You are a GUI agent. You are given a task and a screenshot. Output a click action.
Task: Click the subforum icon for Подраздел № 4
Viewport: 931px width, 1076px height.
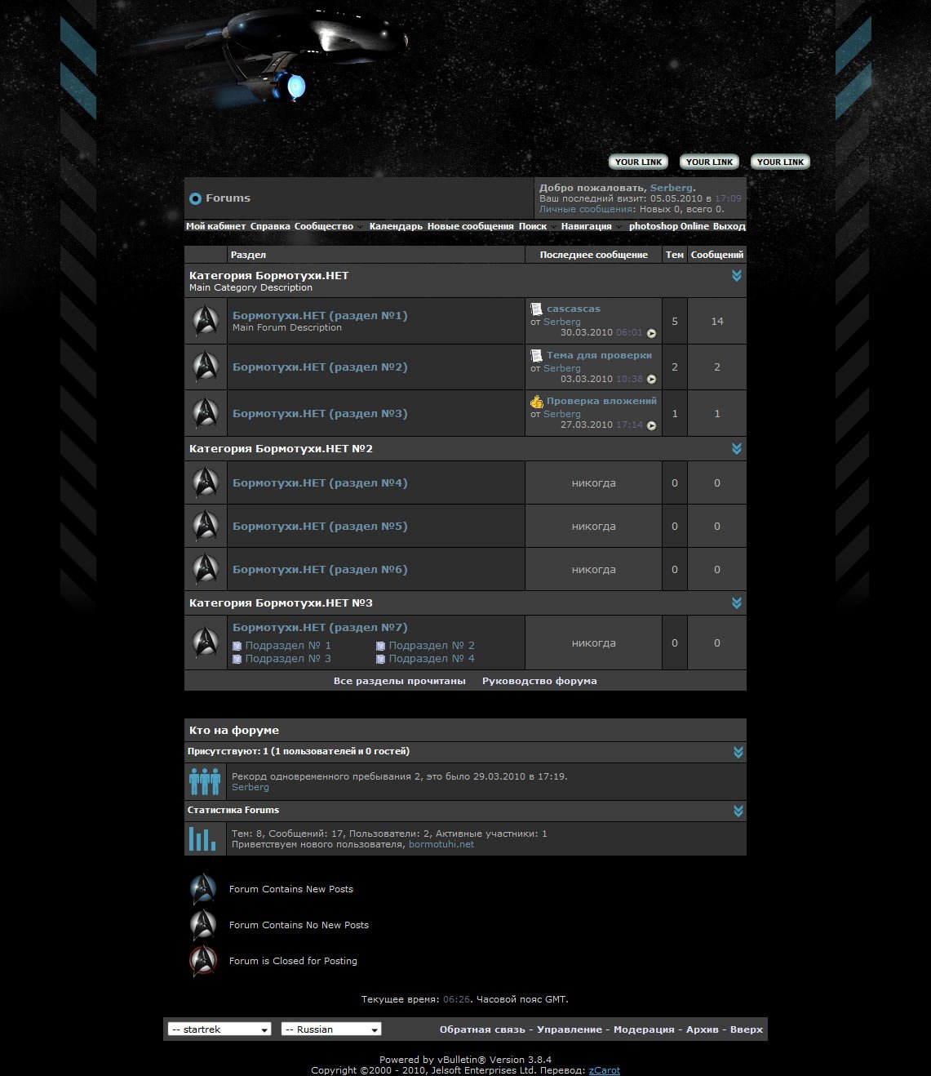coord(380,659)
